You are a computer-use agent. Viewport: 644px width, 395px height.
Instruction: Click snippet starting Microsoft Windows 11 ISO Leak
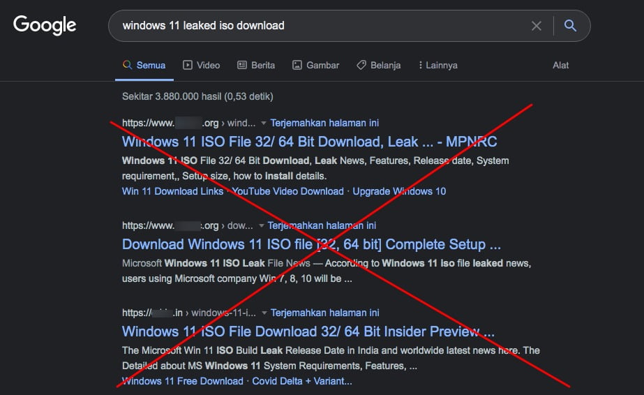(x=327, y=271)
